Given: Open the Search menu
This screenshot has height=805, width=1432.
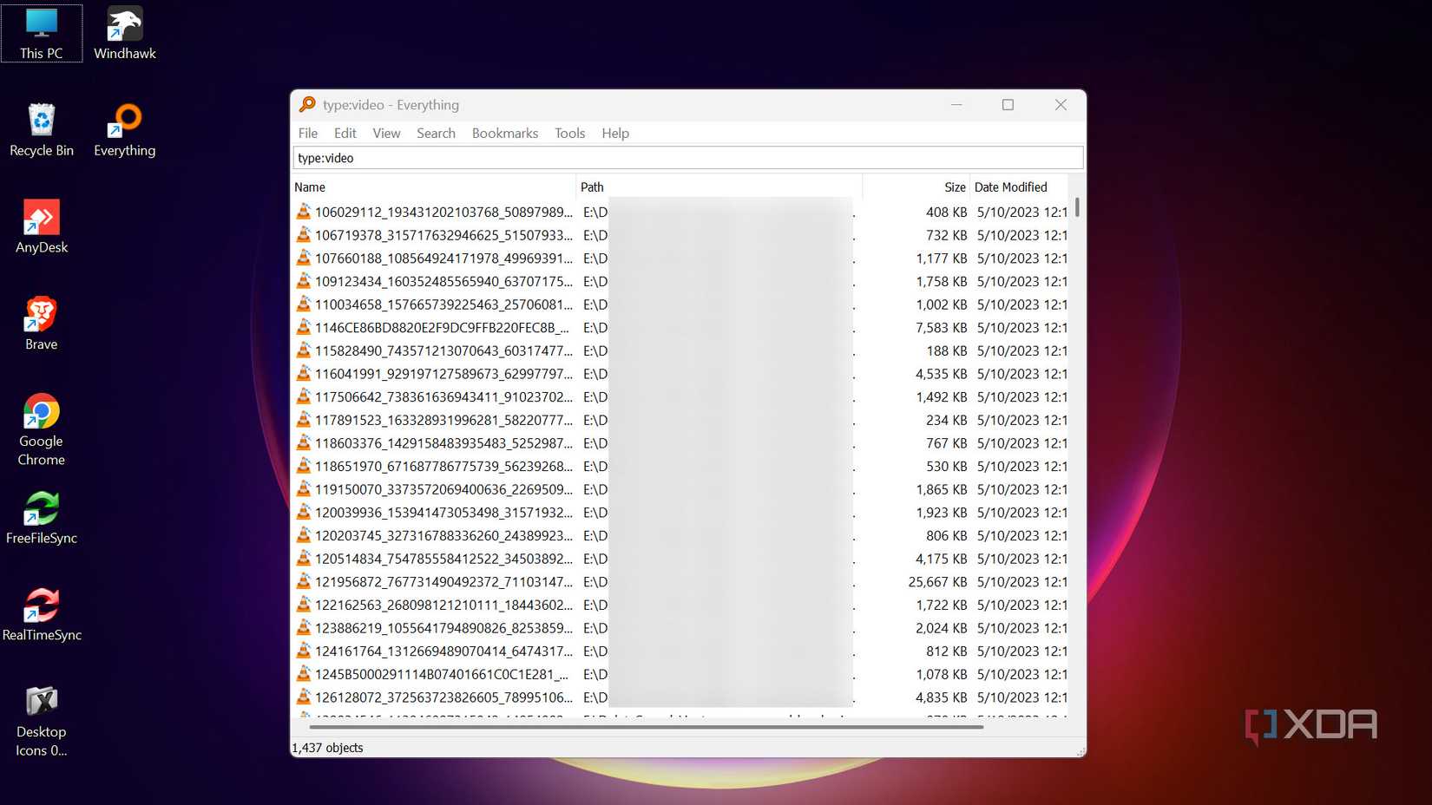Looking at the screenshot, I should 436,133.
